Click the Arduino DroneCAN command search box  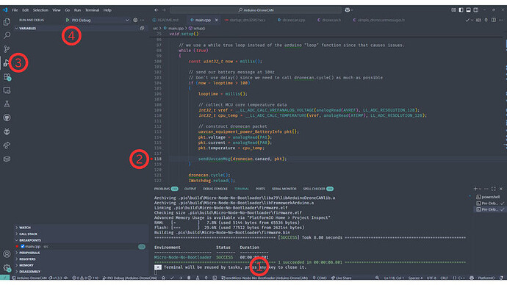coord(256,10)
